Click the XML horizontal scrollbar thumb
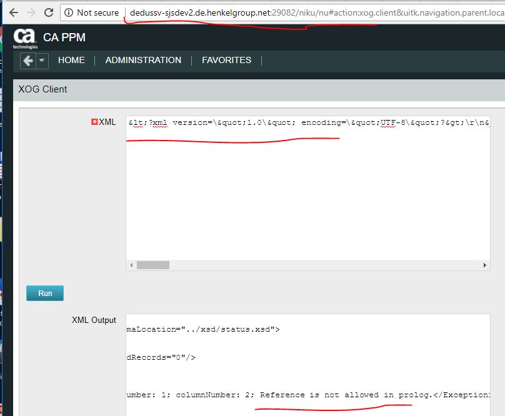Screen dimensions: 505x416 tap(153, 265)
